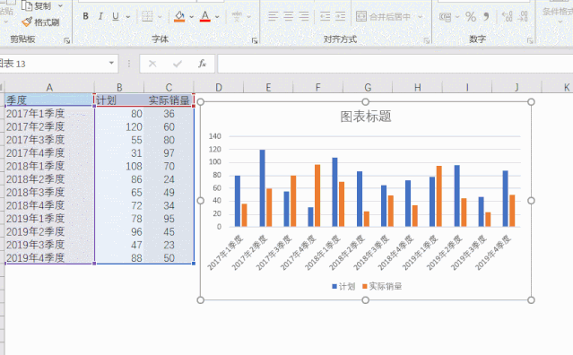The height and width of the screenshot is (355, 573).
Task: Open the Copy (复制) dropdown arrow
Action: [x=60, y=6]
